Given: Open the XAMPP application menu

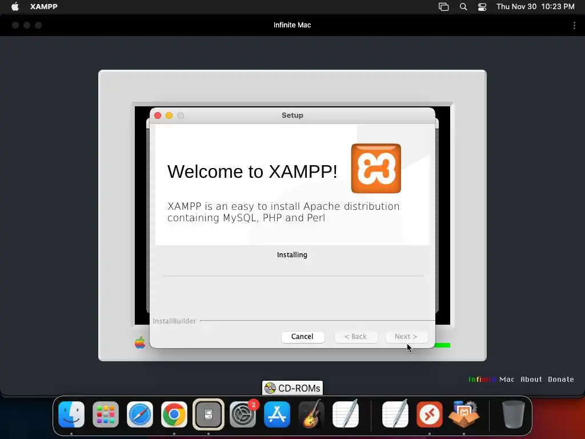Looking at the screenshot, I should tap(43, 6).
